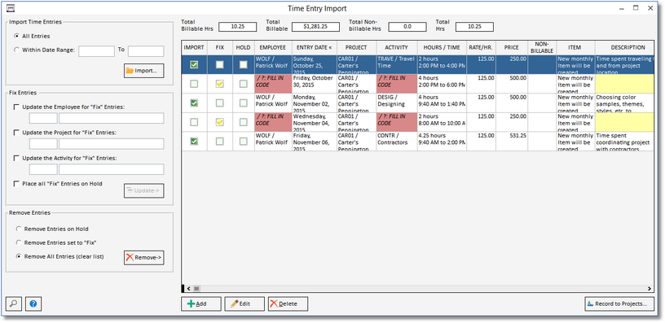
Task: Check Hold for the October 25 entry
Action: pyautogui.click(x=243, y=65)
